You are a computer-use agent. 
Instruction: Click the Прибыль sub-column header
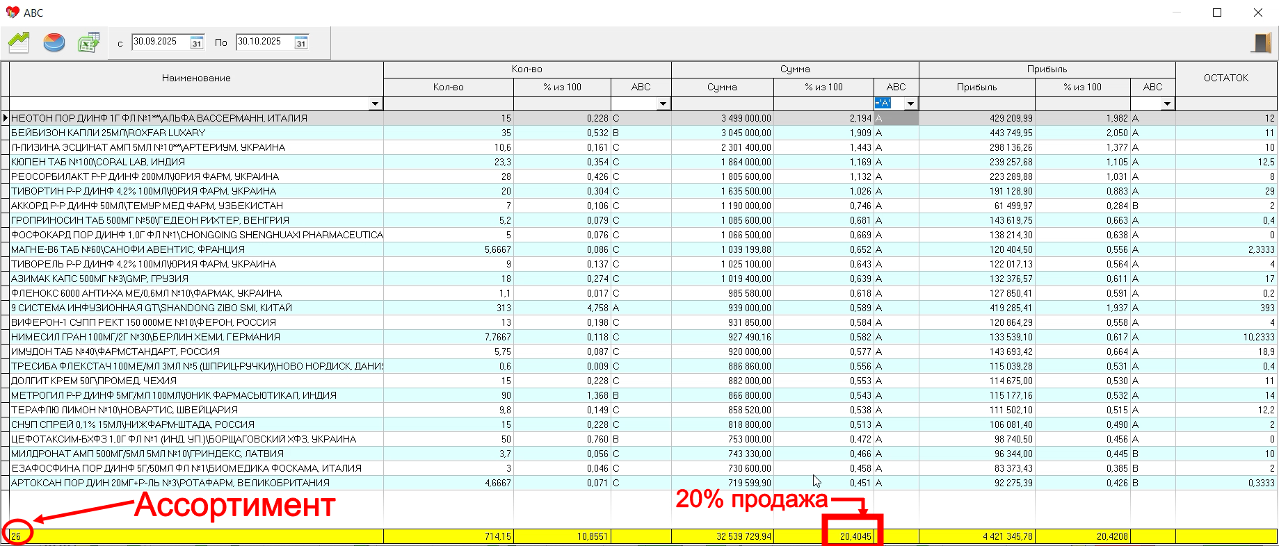point(977,87)
